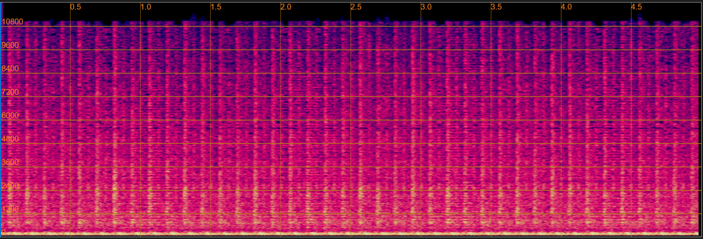Select the 1.0 second time label

click(146, 7)
